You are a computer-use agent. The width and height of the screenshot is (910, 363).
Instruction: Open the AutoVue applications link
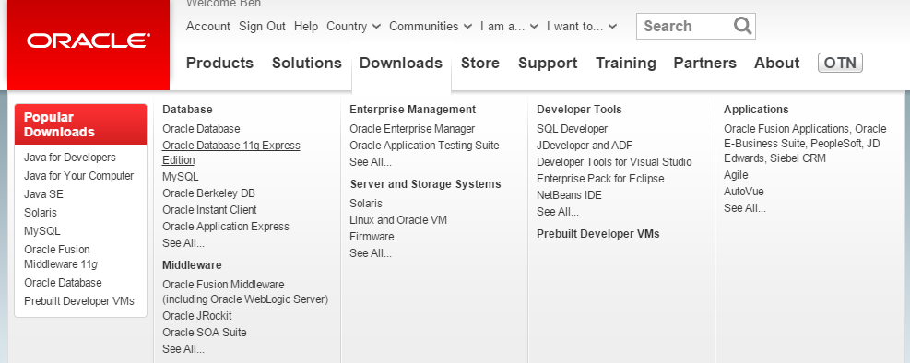743,192
